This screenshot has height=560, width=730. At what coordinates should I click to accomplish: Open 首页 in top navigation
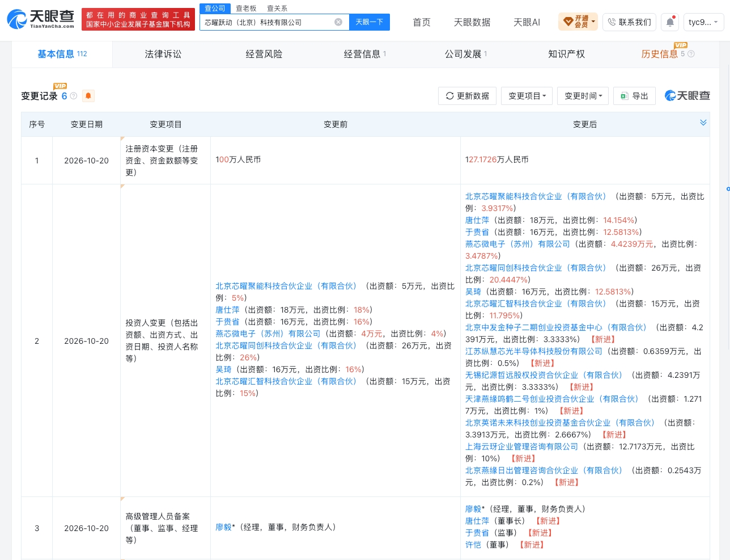(422, 22)
